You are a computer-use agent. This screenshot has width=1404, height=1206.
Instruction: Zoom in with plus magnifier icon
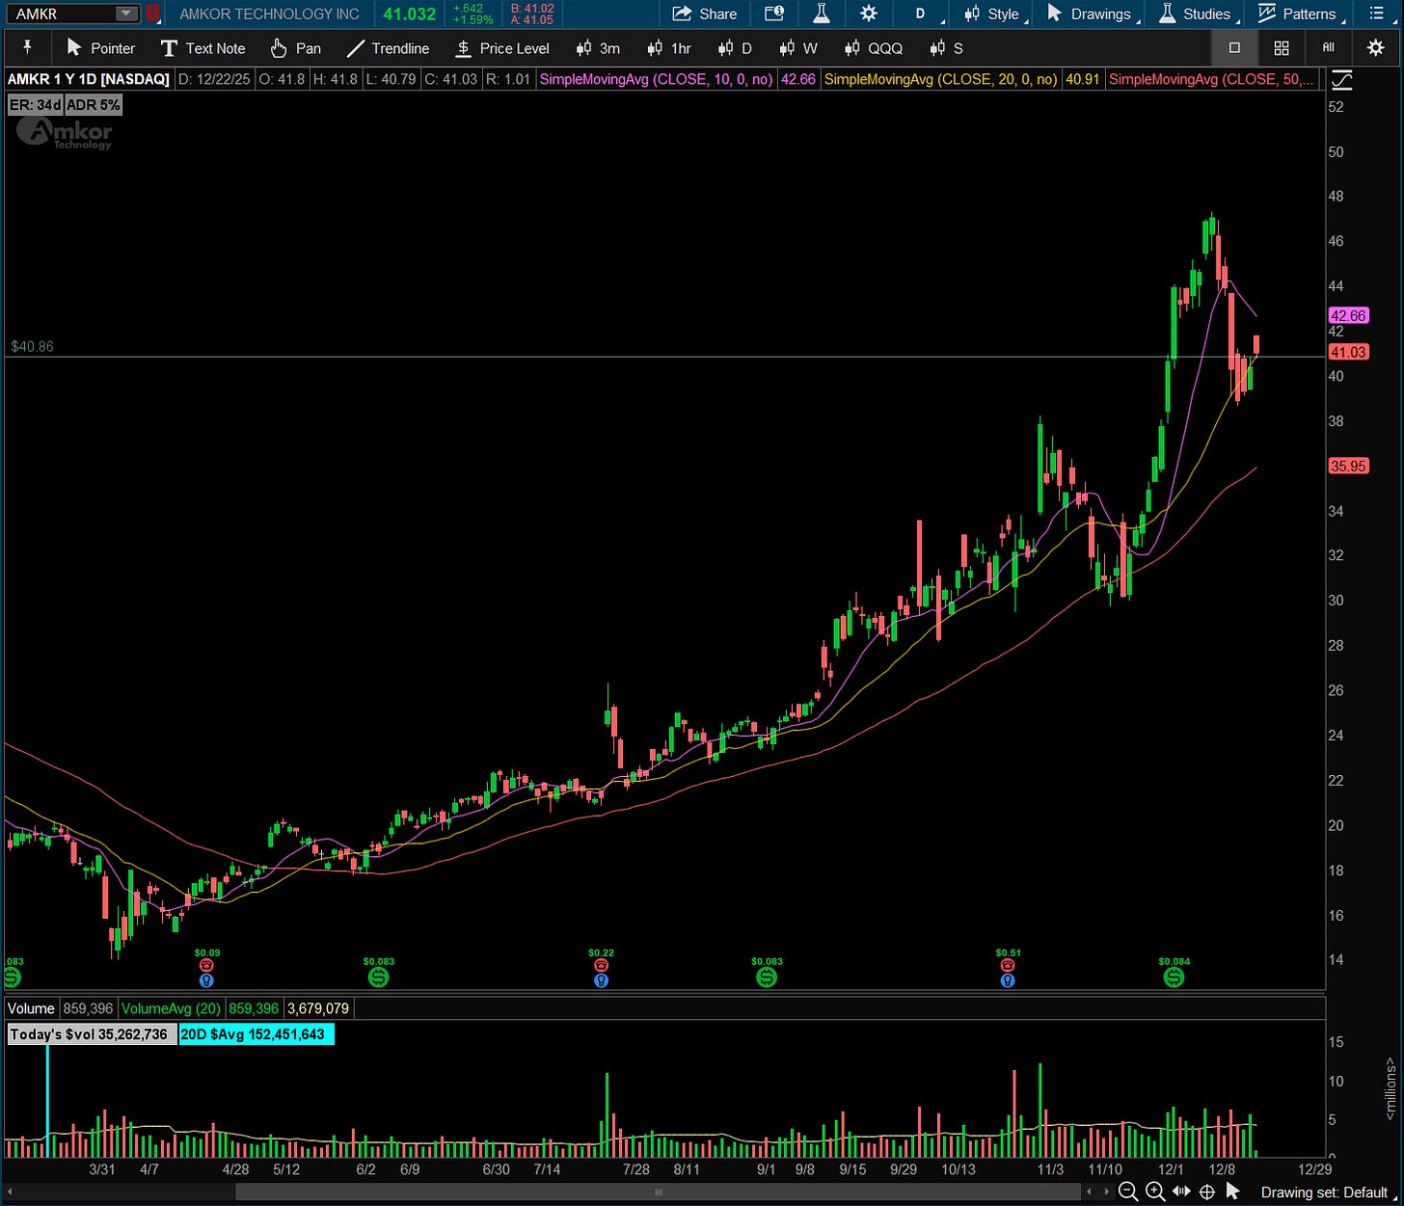(x=1154, y=1193)
